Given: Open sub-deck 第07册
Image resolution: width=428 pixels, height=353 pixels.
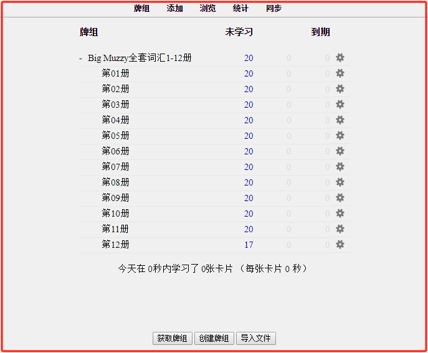Looking at the screenshot, I should pyautogui.click(x=115, y=166).
